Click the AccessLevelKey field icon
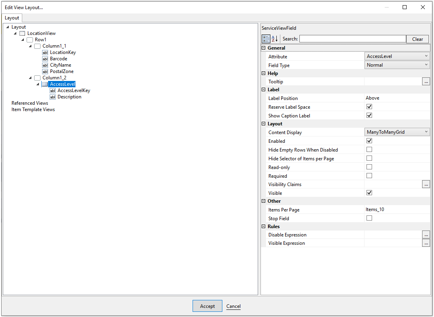 point(52,91)
